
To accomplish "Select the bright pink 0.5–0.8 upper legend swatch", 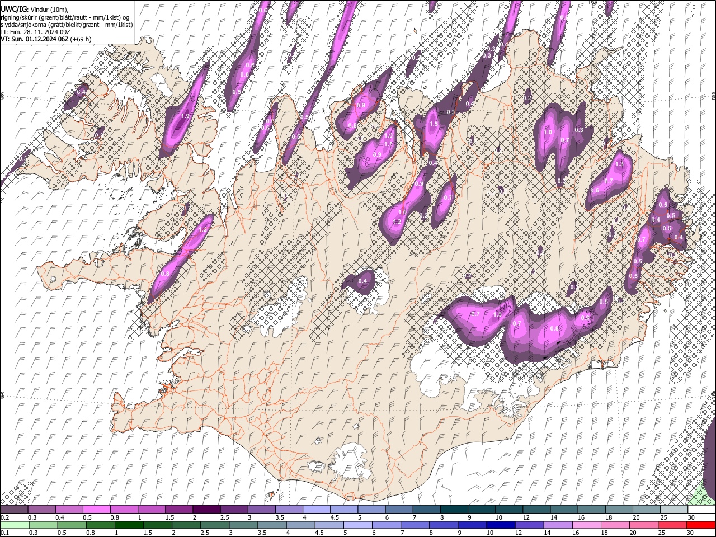I will click(97, 510).
